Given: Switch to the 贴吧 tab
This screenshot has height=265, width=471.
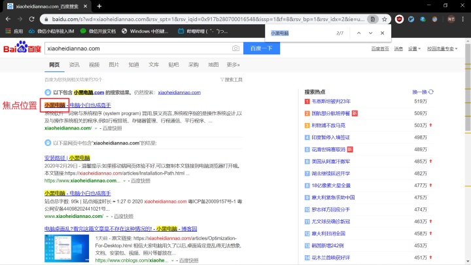Looking at the screenshot, I should (173, 65).
